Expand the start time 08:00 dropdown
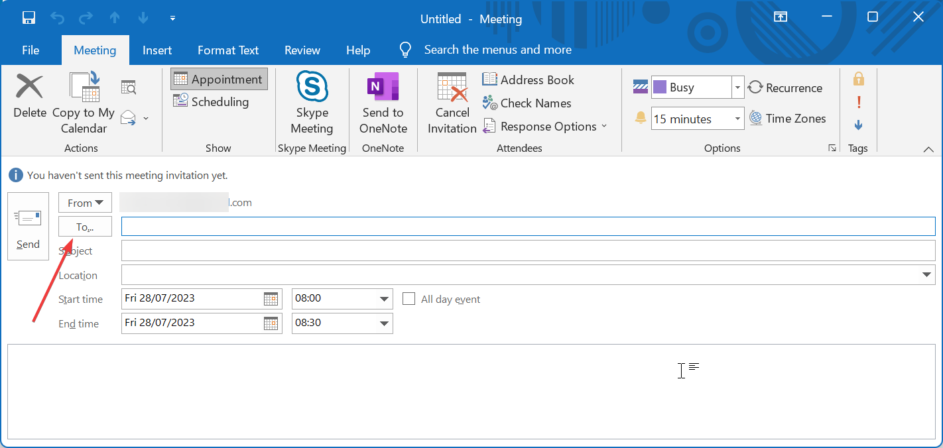The height and width of the screenshot is (448, 943). (384, 299)
